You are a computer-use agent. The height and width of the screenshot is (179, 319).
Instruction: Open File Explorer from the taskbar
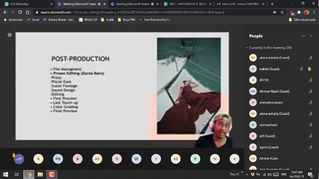pos(40,175)
